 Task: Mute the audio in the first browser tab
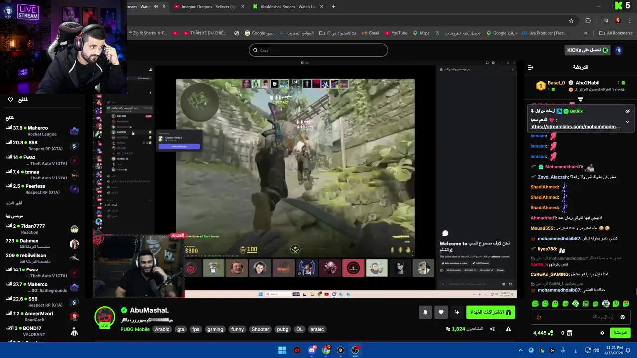click(x=156, y=7)
